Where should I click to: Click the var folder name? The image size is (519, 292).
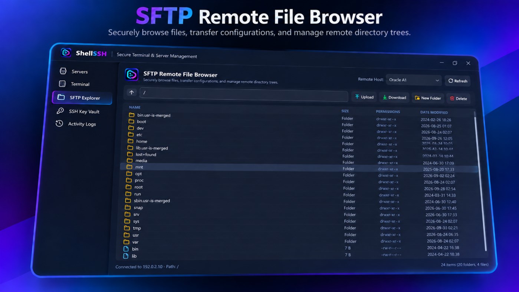(135, 242)
